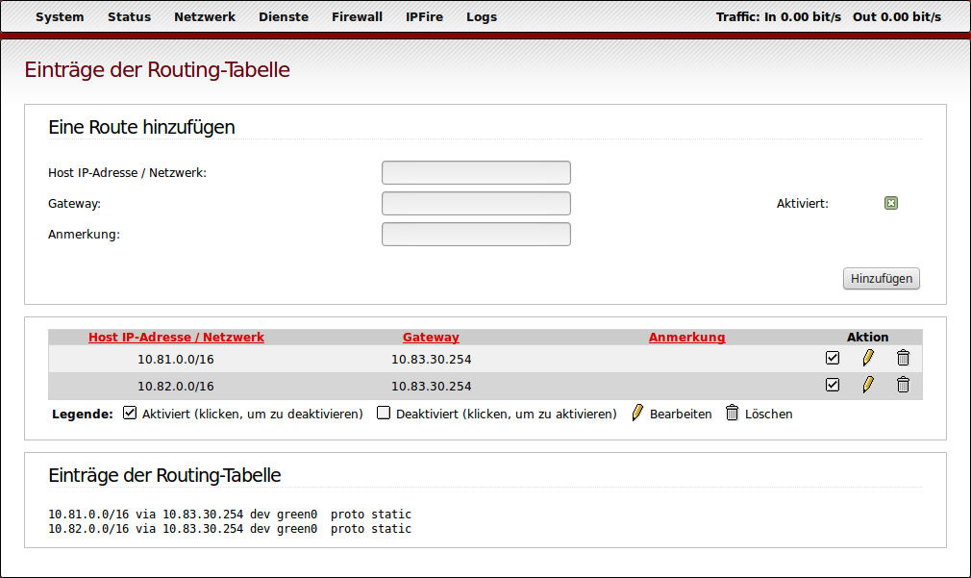
Task: Sort by Host IP-Adresse / Netzwerk
Action: (x=176, y=337)
